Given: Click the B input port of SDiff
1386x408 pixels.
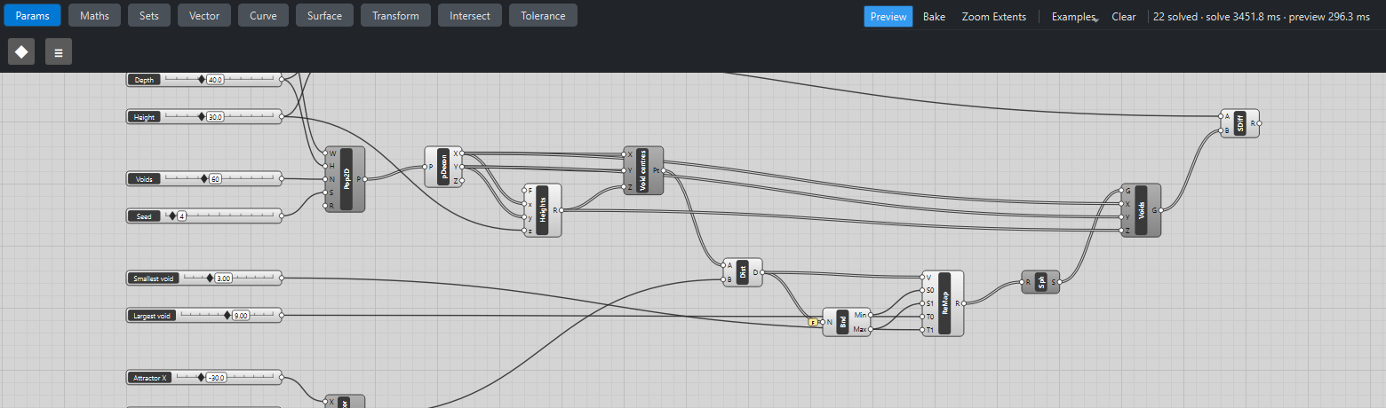Looking at the screenshot, I should click(1221, 130).
